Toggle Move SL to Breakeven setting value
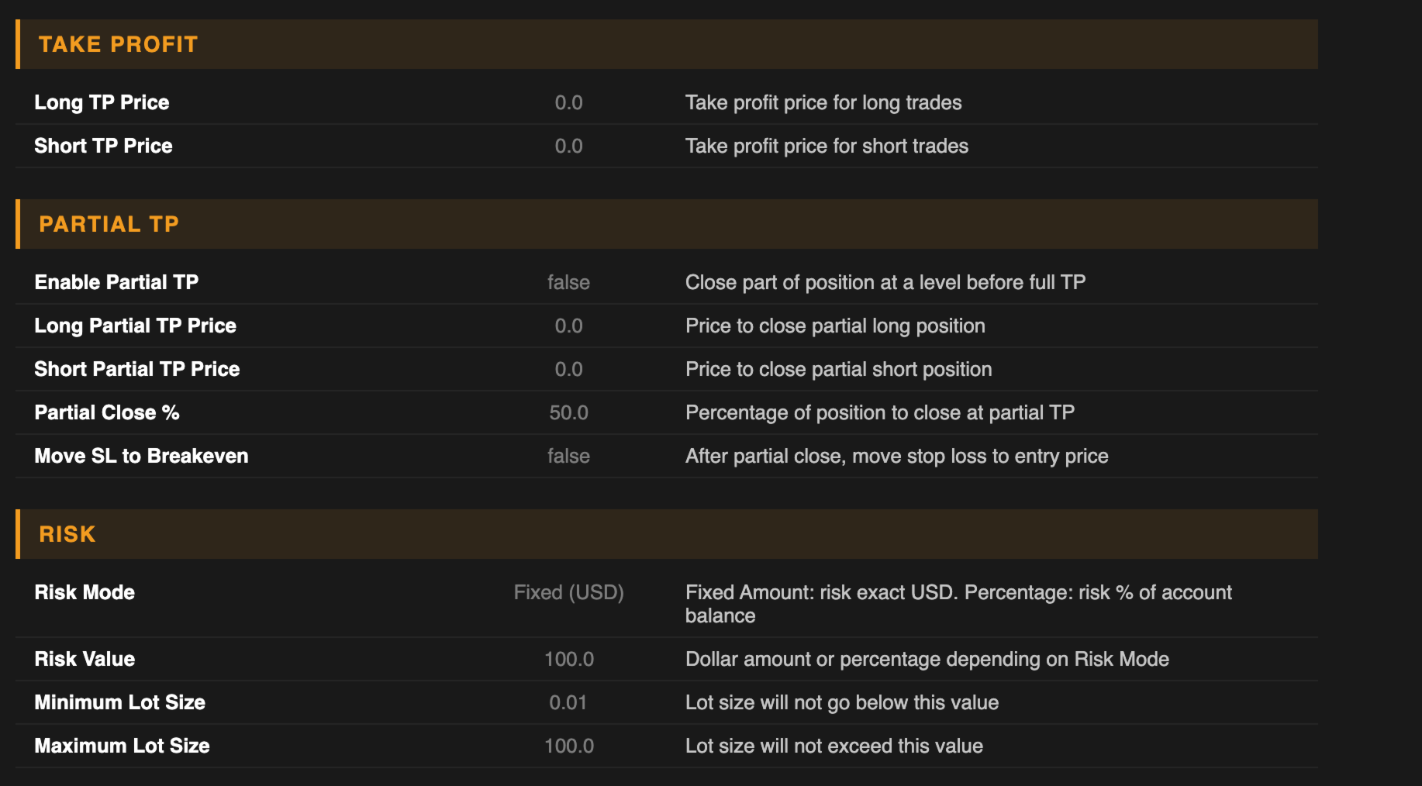Viewport: 1422px width, 786px height. (568, 456)
